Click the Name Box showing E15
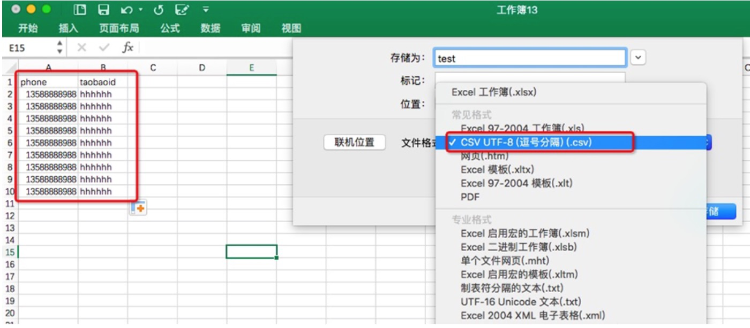This screenshot has width=750, height=328. point(29,48)
